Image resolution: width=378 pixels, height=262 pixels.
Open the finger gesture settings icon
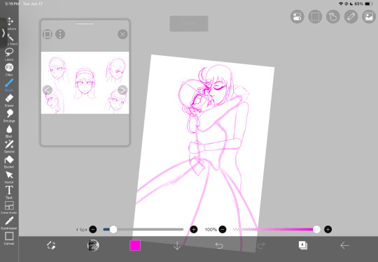(333, 17)
